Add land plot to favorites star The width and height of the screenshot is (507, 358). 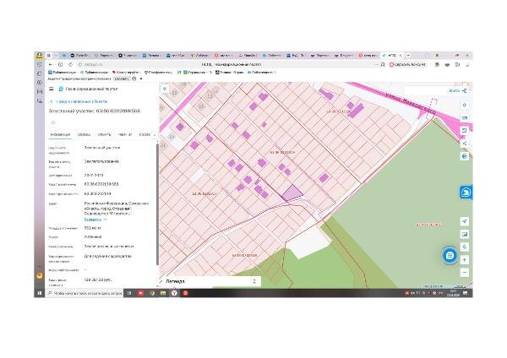(x=53, y=122)
